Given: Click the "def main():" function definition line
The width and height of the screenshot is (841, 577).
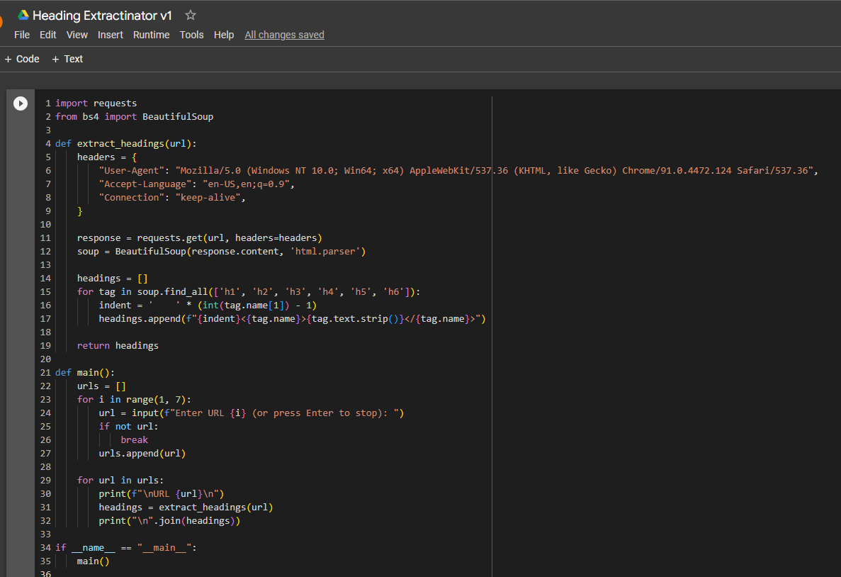Looking at the screenshot, I should pyautogui.click(x=84, y=373).
